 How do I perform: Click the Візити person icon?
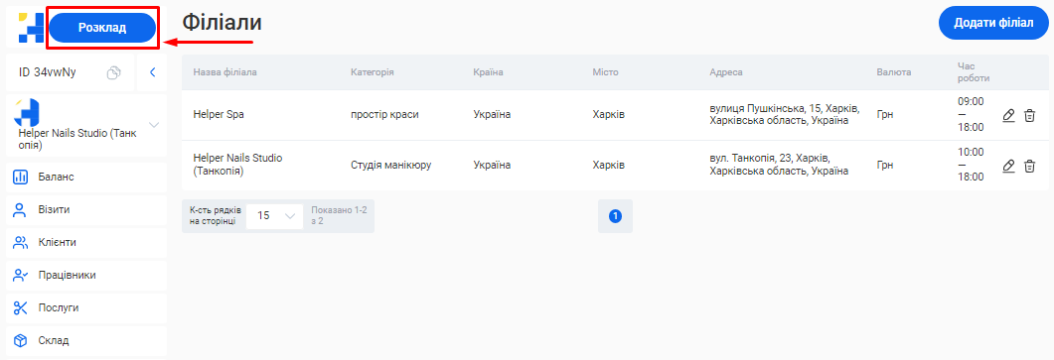click(x=20, y=209)
